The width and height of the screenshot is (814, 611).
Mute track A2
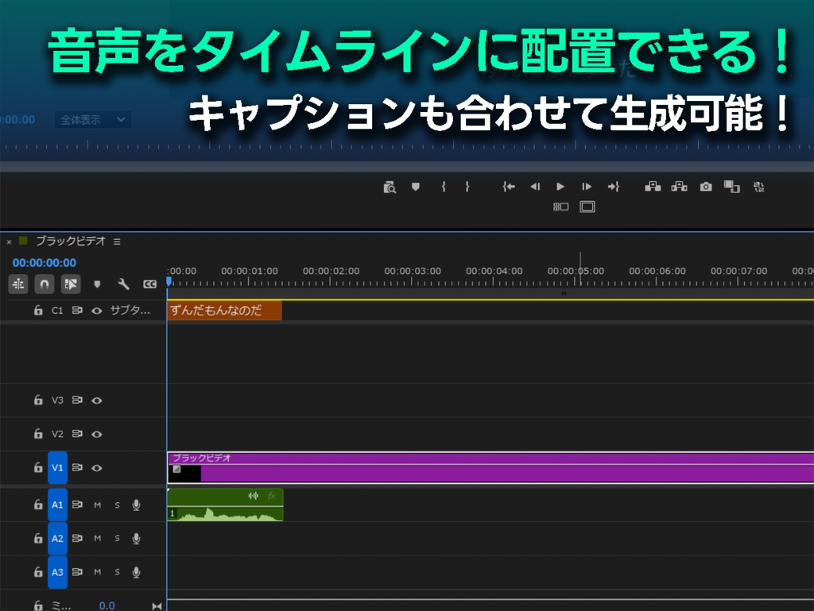[97, 539]
